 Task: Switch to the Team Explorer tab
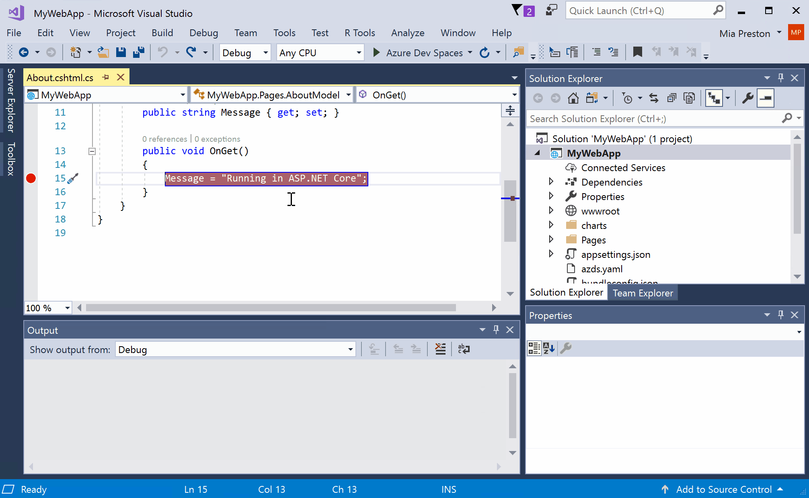pyautogui.click(x=643, y=293)
